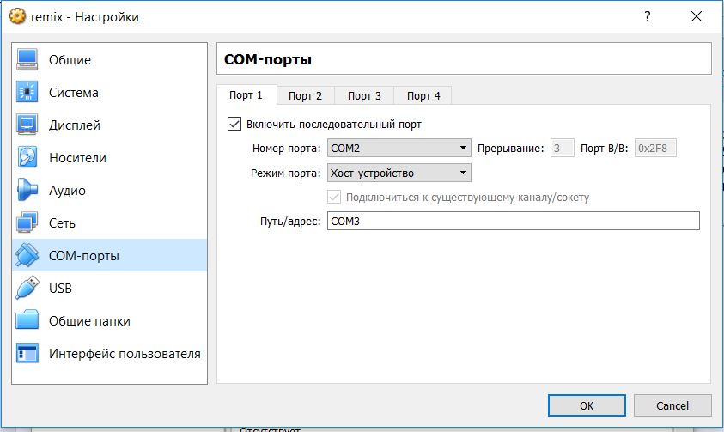Open Система settings via chip icon
This screenshot has height=432, width=724.
[x=27, y=93]
